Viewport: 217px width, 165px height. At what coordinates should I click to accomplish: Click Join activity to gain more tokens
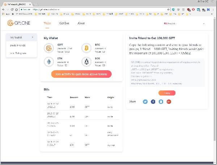coord(81,74)
